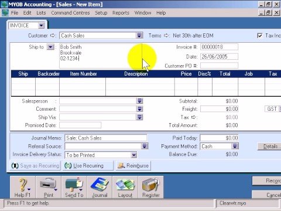Click the GST freight tax code field
Screen dimensions: 281x211
pyautogui.click(x=272, y=109)
